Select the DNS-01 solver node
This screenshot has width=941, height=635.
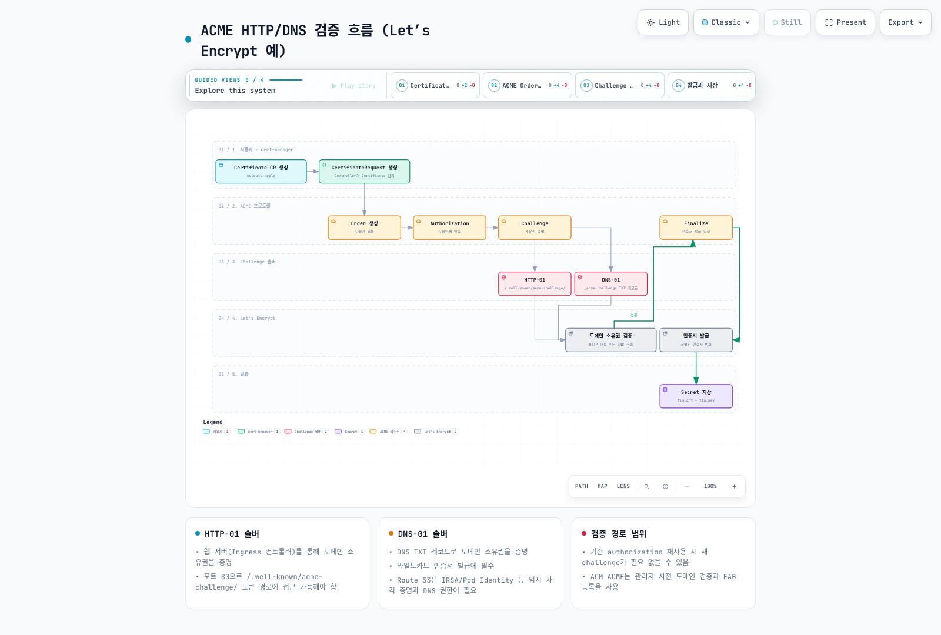coord(610,283)
